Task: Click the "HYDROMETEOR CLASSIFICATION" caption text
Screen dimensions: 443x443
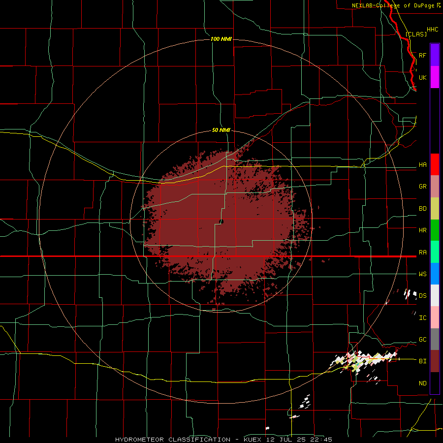Action: click(x=173, y=440)
